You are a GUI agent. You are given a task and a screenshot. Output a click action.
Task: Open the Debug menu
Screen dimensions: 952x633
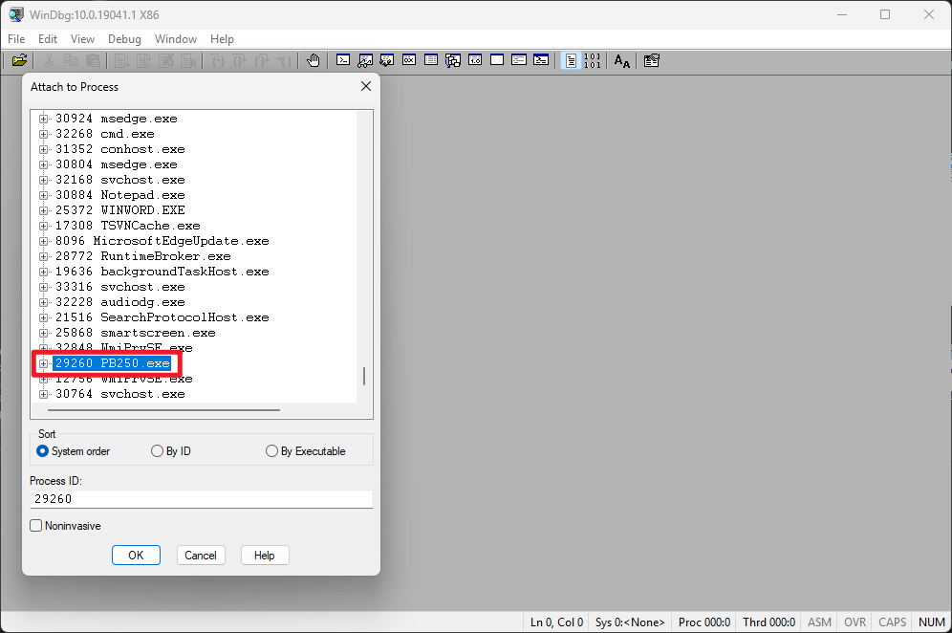coord(124,39)
